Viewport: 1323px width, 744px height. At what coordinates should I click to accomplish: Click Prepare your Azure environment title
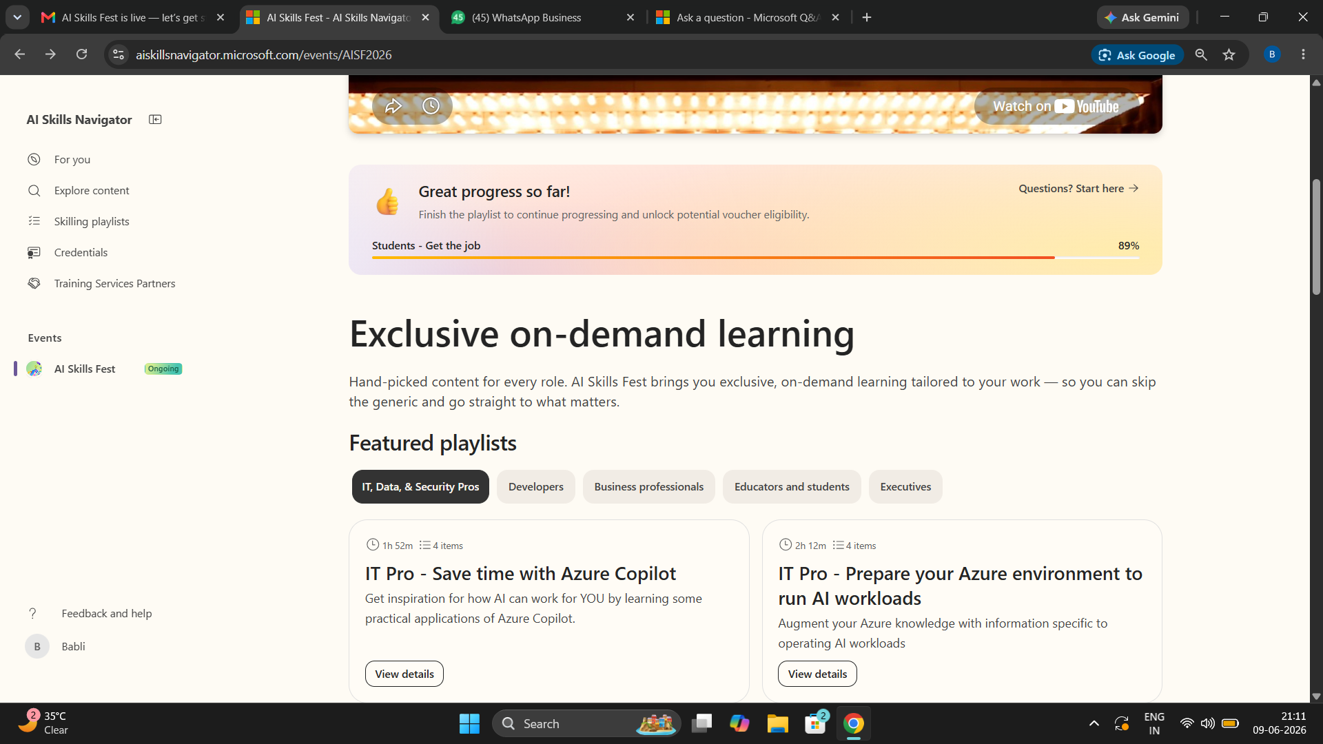coord(961,586)
